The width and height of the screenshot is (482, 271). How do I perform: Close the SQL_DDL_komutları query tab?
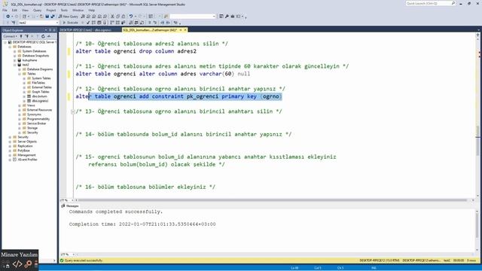click(185, 30)
